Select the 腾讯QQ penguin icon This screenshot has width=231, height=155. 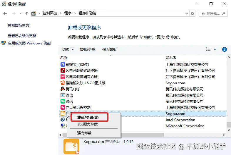coord(63,89)
